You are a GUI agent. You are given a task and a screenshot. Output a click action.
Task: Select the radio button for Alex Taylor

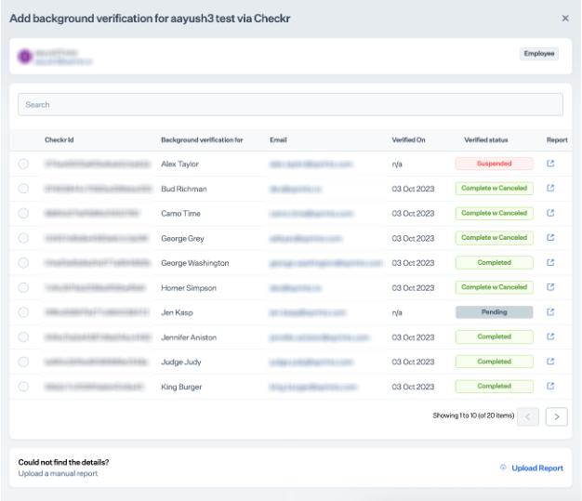(23, 164)
